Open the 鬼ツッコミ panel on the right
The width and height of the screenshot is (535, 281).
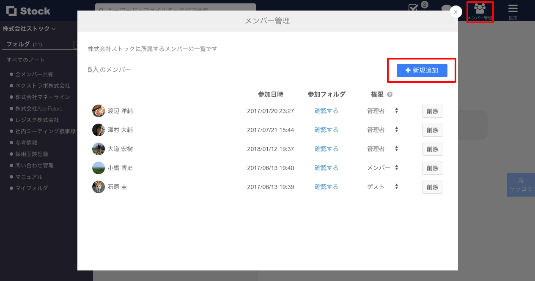click(521, 184)
